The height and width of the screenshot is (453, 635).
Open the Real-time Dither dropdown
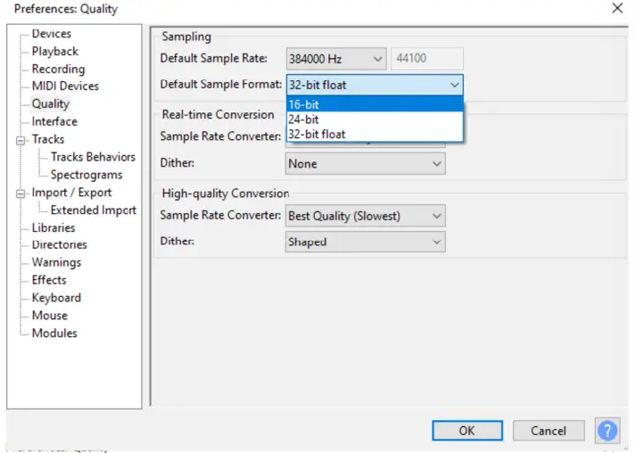[365, 164]
